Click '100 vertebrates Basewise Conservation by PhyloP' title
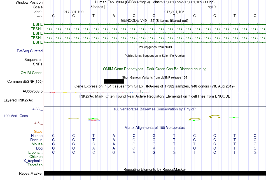This screenshot has height=180, width=266. click(x=154, y=109)
